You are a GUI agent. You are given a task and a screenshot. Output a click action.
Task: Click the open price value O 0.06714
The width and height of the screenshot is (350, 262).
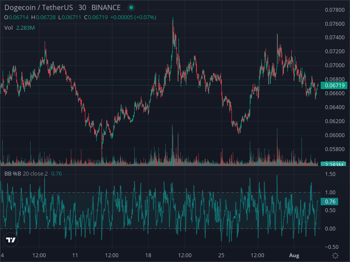click(x=16, y=17)
